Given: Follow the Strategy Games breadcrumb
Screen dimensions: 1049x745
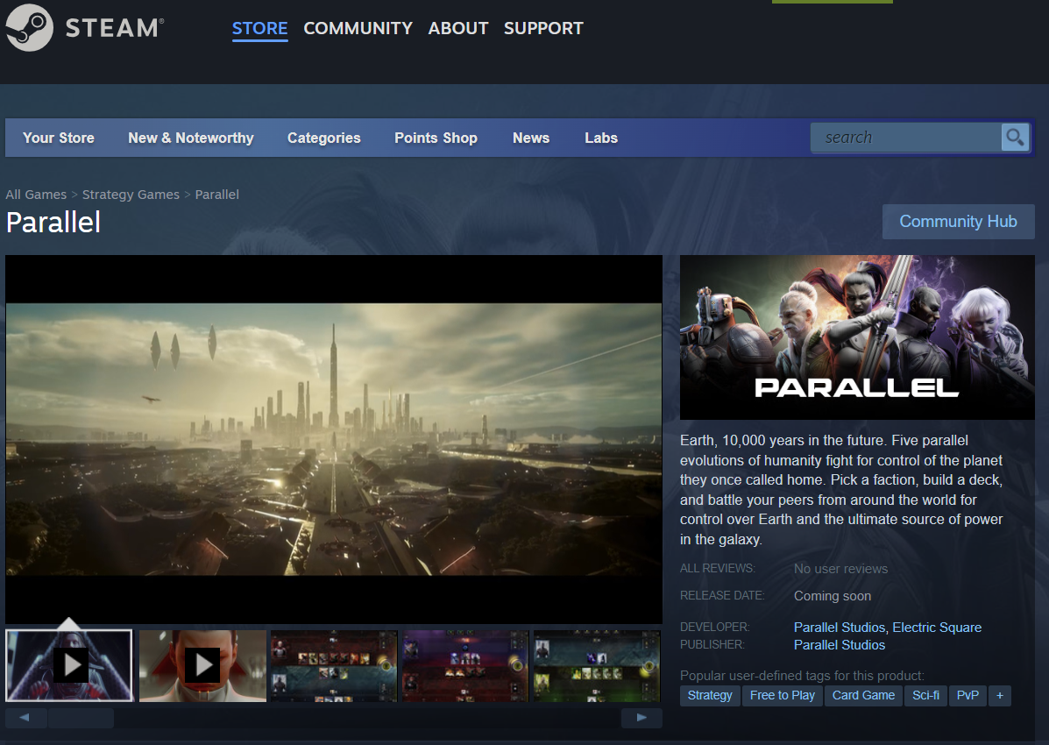Looking at the screenshot, I should click(131, 195).
